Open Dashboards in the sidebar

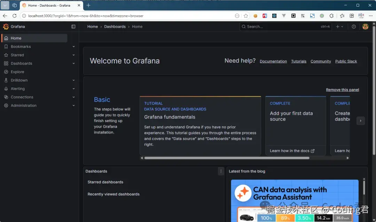(x=21, y=63)
